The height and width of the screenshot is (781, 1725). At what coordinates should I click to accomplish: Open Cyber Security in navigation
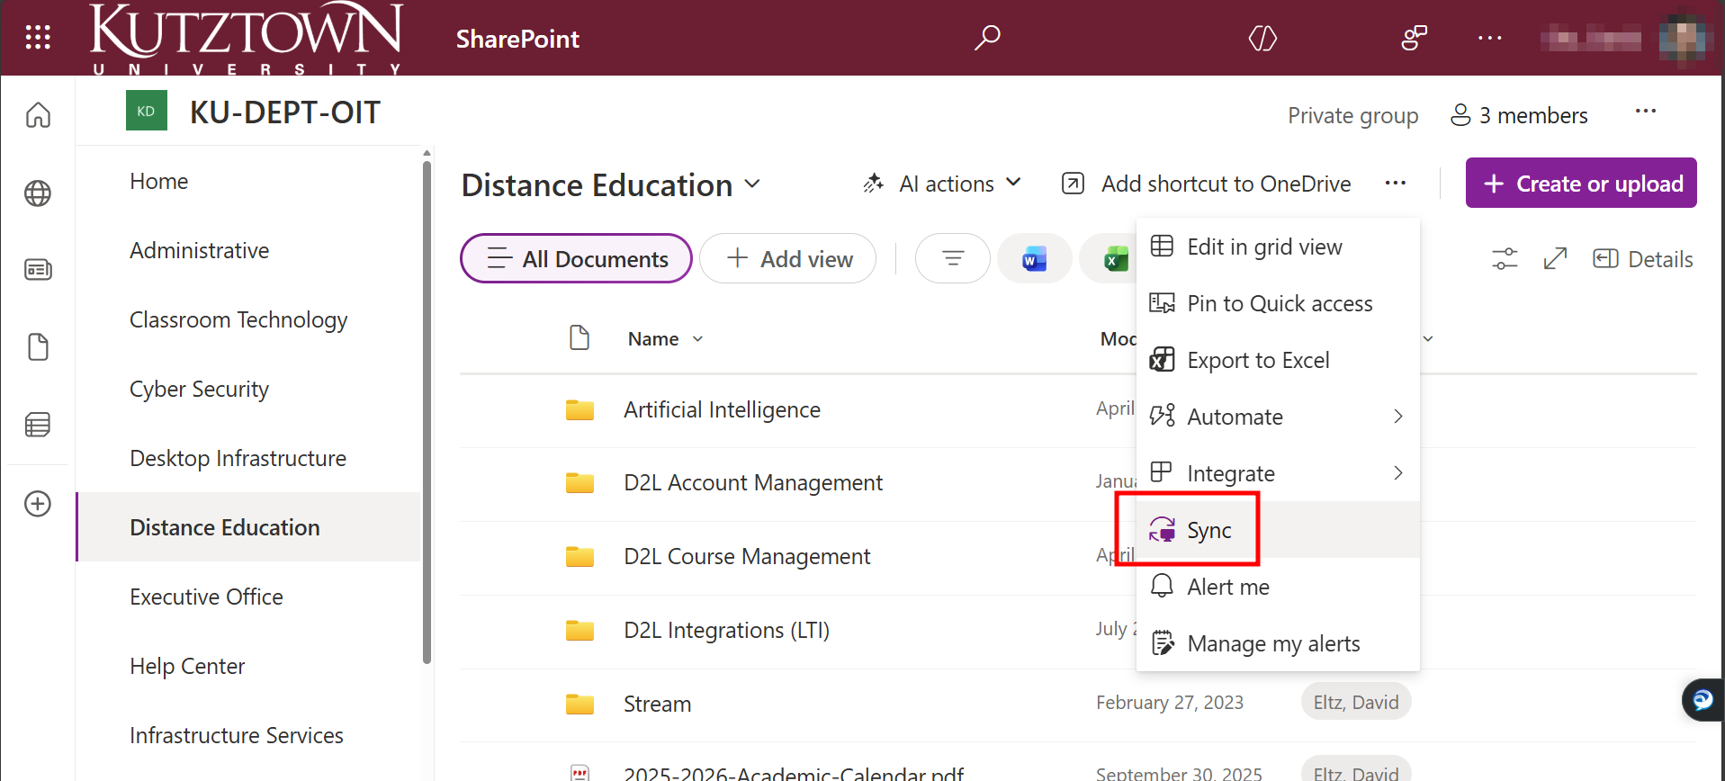click(x=199, y=389)
